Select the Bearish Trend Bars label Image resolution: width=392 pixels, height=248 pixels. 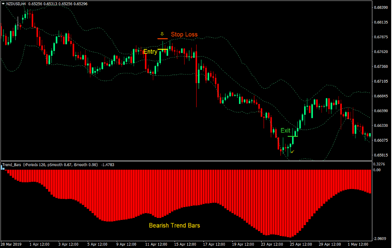point(175,226)
